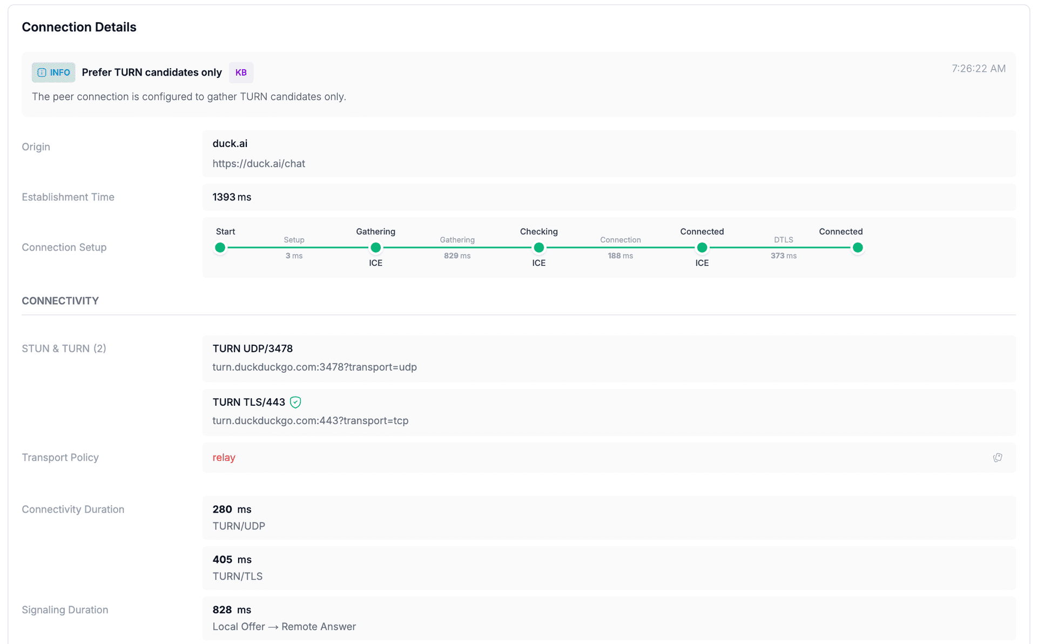Click the duck.ai origin entry
This screenshot has width=1037, height=644.
230,143
